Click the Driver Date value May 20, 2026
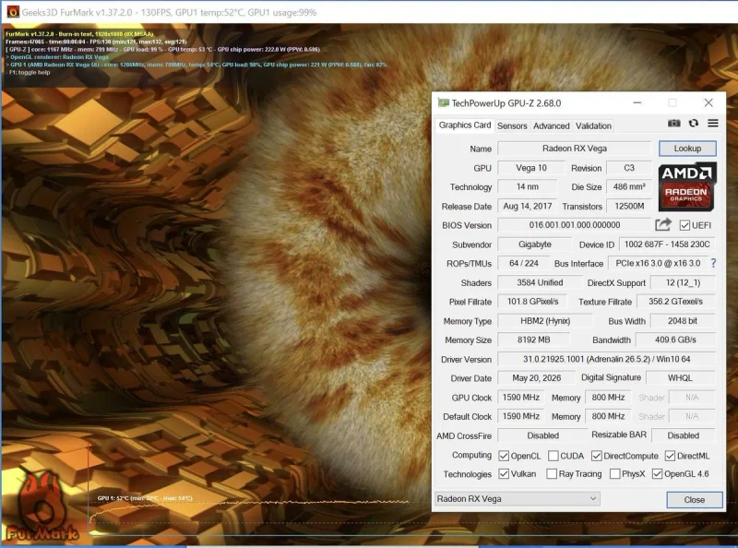The width and height of the screenshot is (738, 548). click(x=536, y=378)
